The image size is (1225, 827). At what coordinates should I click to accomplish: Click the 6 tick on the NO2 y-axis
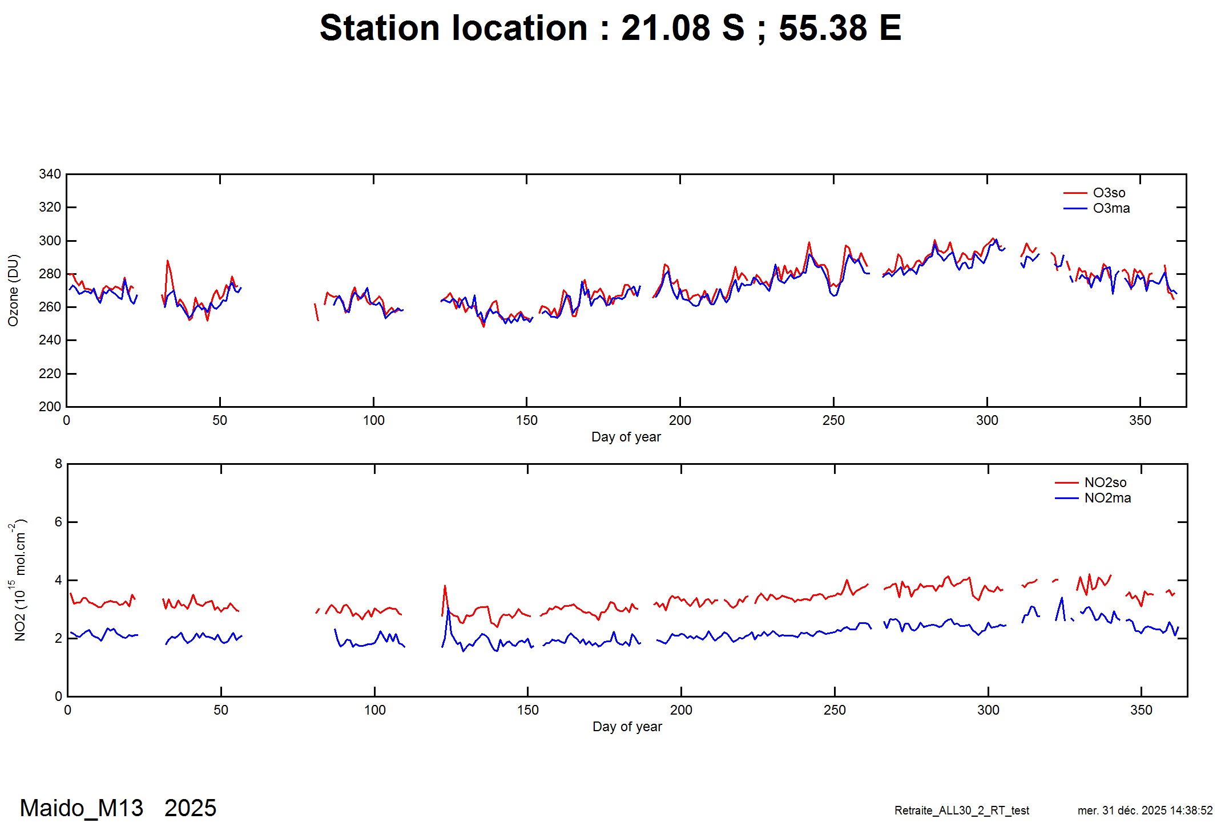(59, 522)
